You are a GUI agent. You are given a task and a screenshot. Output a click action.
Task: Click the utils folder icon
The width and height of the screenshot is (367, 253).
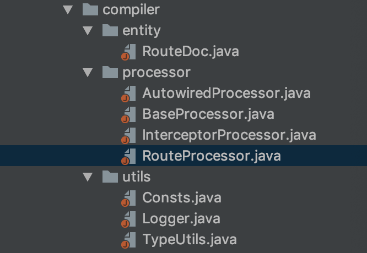[x=110, y=177]
